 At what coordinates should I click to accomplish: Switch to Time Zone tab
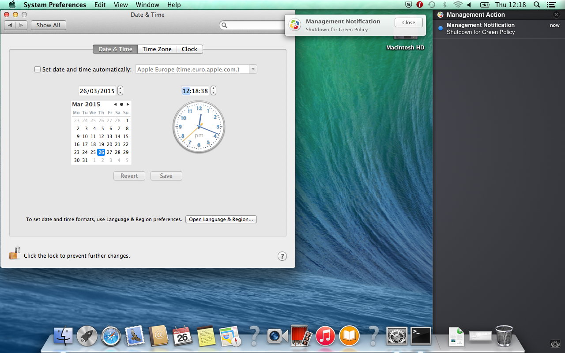click(157, 49)
